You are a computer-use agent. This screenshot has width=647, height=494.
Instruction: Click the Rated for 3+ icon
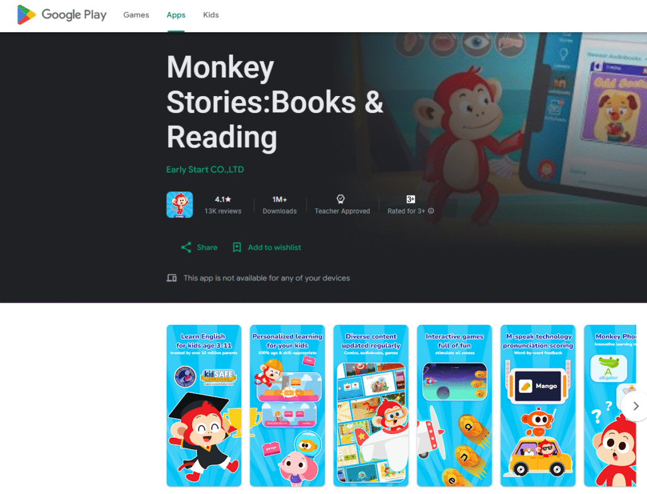[411, 200]
